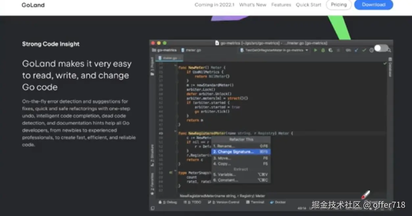This screenshot has height=216, width=412.
Task: Open the Coming in 2022.1 link
Action: [214, 5]
